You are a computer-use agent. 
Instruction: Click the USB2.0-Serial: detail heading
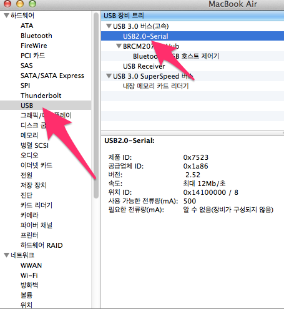[x=129, y=140]
